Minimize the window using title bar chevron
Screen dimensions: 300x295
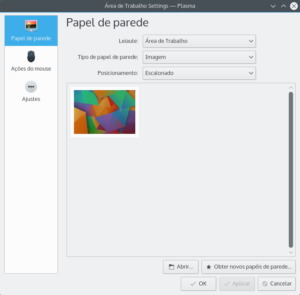273,6
